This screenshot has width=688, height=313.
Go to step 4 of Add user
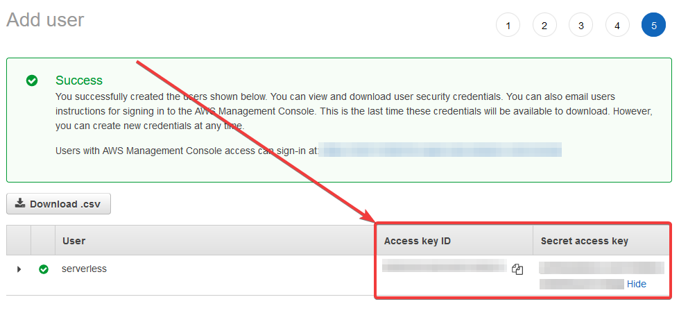click(617, 26)
